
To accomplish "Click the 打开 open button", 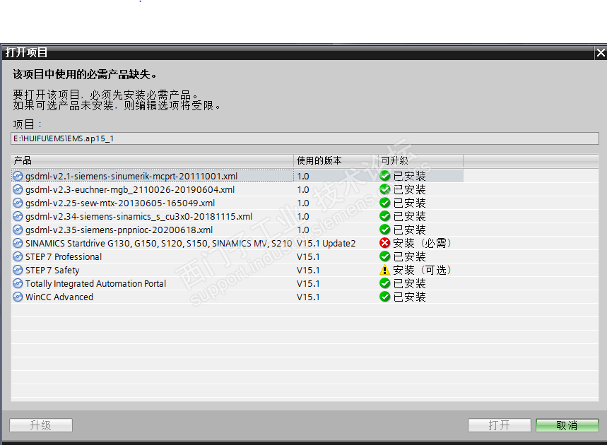I will pyautogui.click(x=500, y=425).
